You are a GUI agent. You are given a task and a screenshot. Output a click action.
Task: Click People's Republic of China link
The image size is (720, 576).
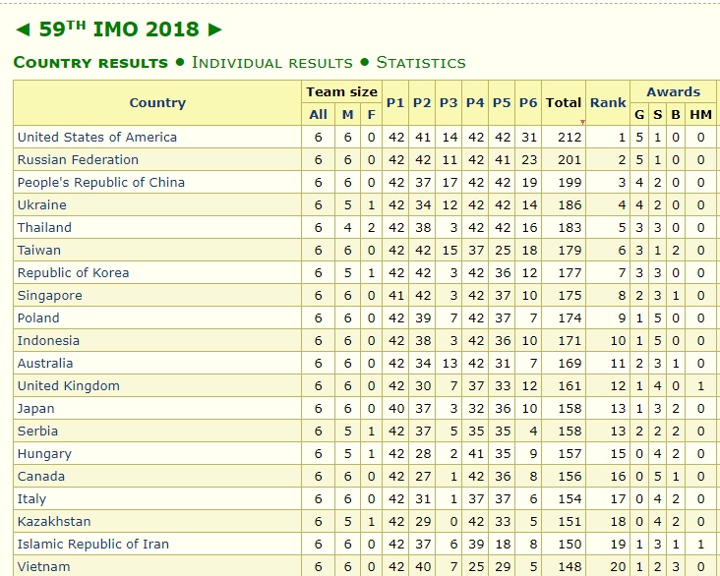click(x=100, y=183)
